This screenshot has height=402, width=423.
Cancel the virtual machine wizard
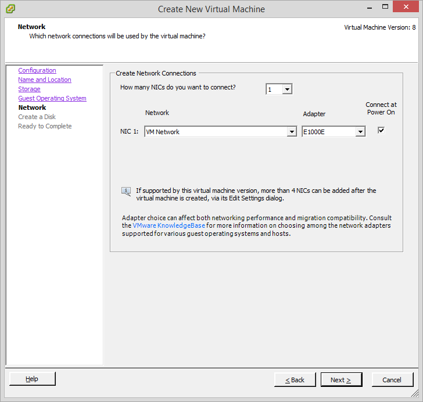tap(392, 379)
